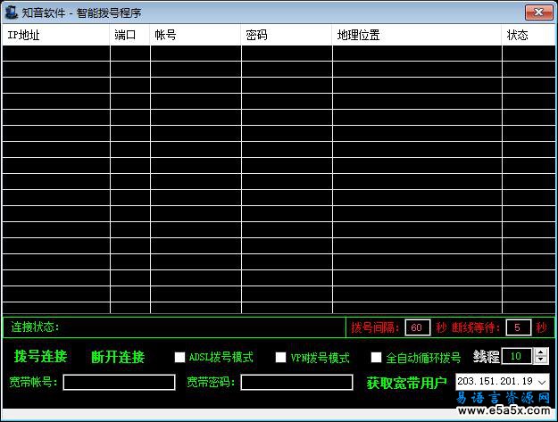
Task: Enable VPN拨号模式 checkbox
Action: (x=280, y=357)
